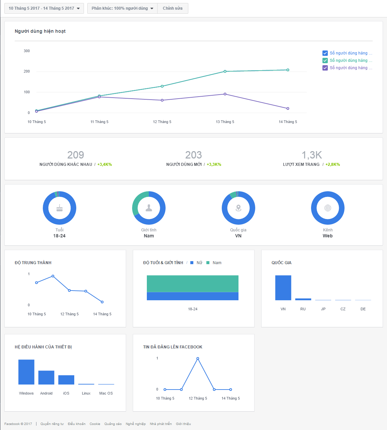
Task: Open the date range dropdown
Action: pos(44,8)
